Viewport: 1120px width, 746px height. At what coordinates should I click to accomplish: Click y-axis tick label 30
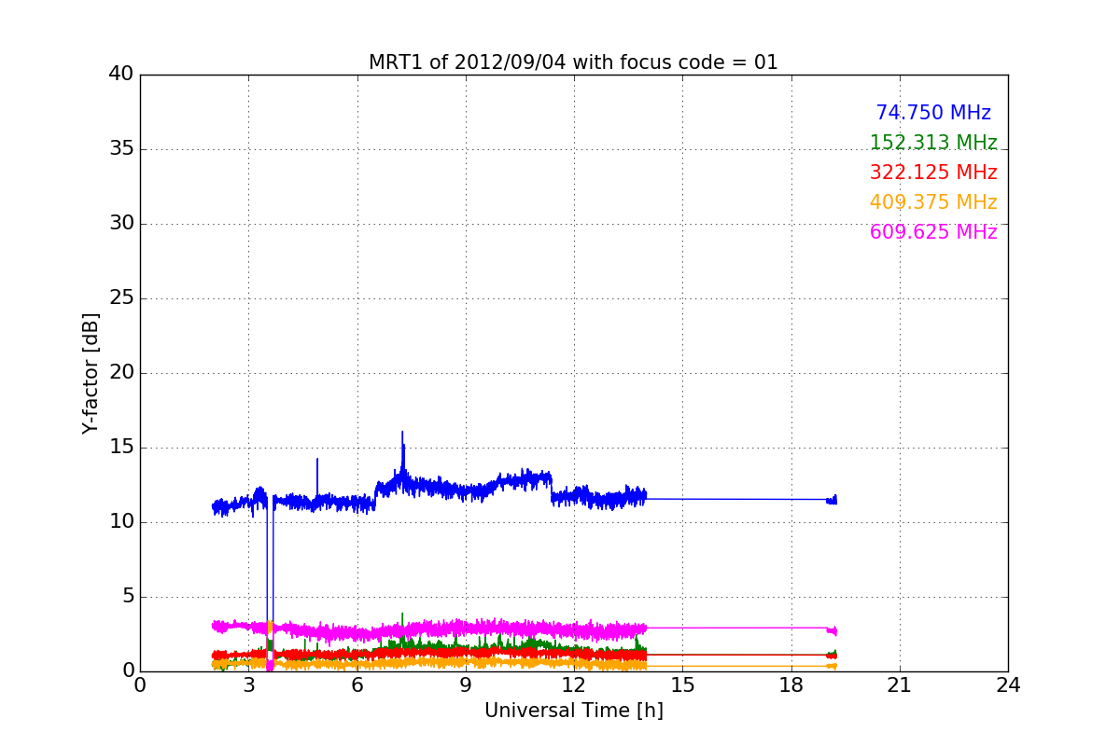click(120, 224)
